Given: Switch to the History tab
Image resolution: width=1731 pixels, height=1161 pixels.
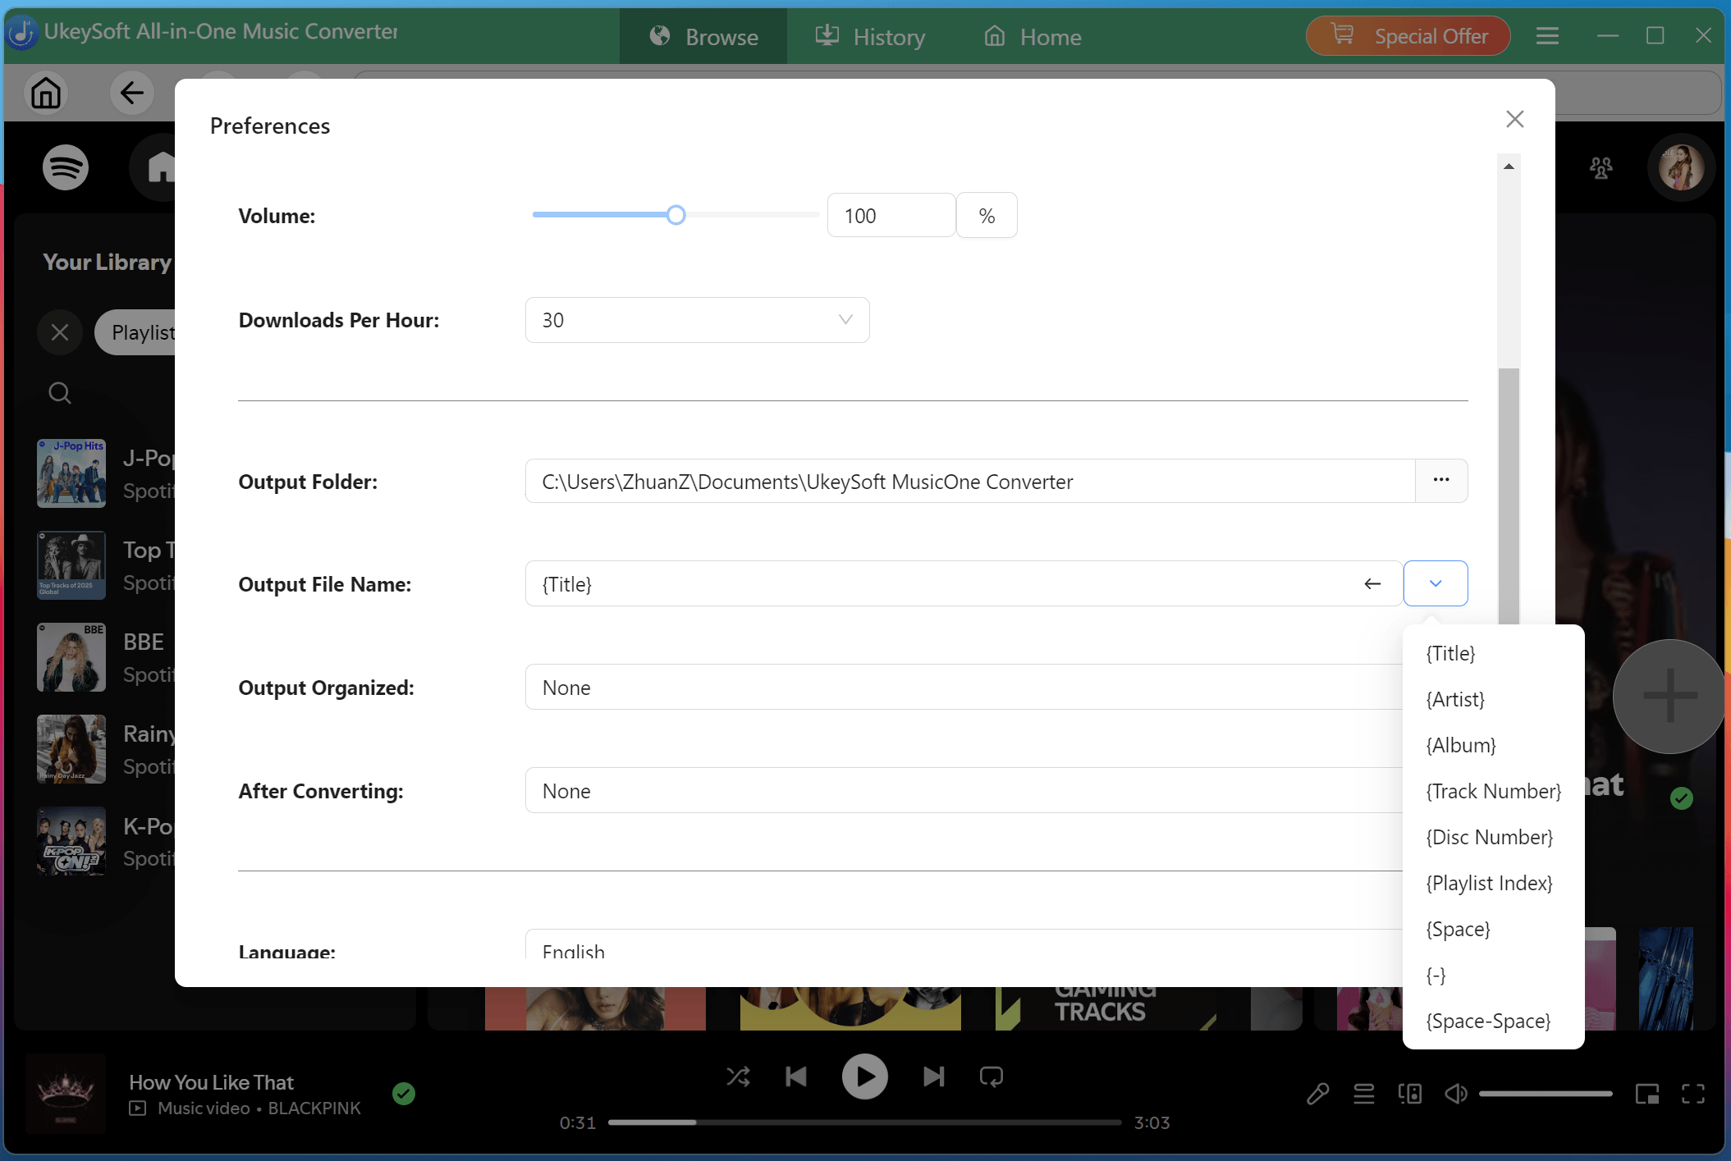Looking at the screenshot, I should [871, 36].
